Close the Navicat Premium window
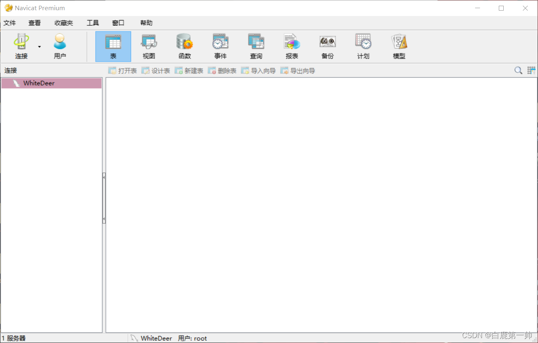Viewport: 538px width, 343px height. click(x=525, y=8)
